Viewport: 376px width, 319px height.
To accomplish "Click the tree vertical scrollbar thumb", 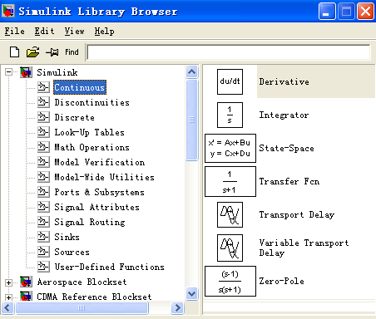I will pos(192,120).
